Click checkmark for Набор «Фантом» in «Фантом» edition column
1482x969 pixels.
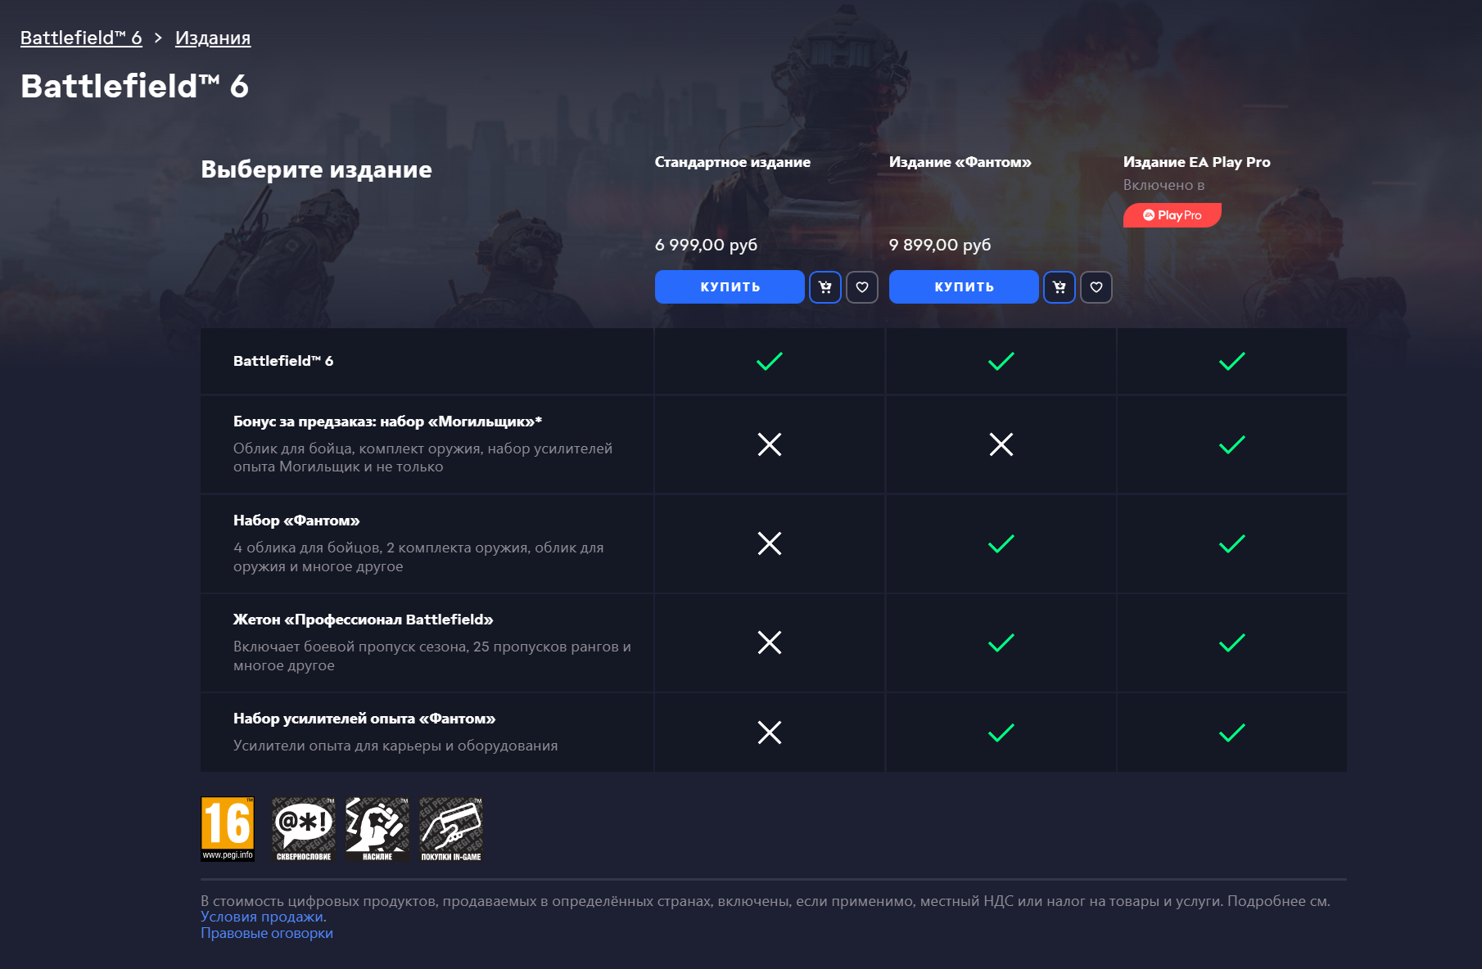pos(1001,543)
